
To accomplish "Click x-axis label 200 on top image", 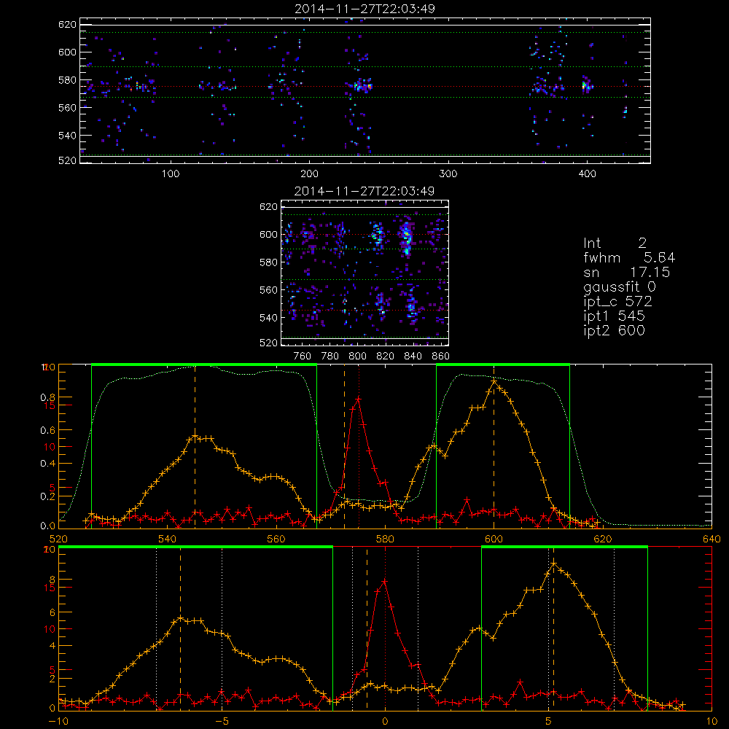I will [x=309, y=174].
